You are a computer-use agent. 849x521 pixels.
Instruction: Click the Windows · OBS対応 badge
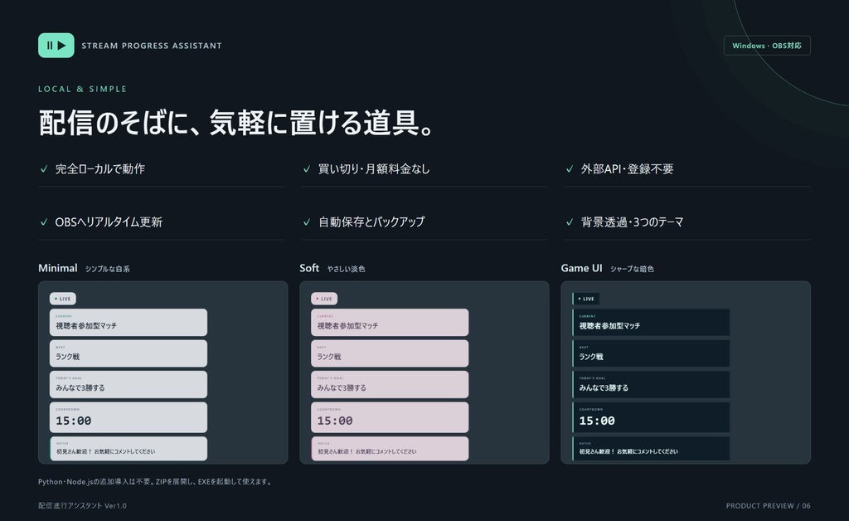[x=767, y=46]
